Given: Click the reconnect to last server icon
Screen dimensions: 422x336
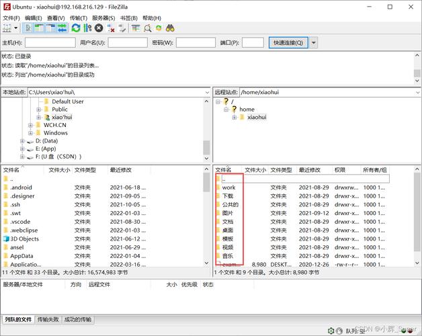Looking at the screenshot, I should pos(122,28).
